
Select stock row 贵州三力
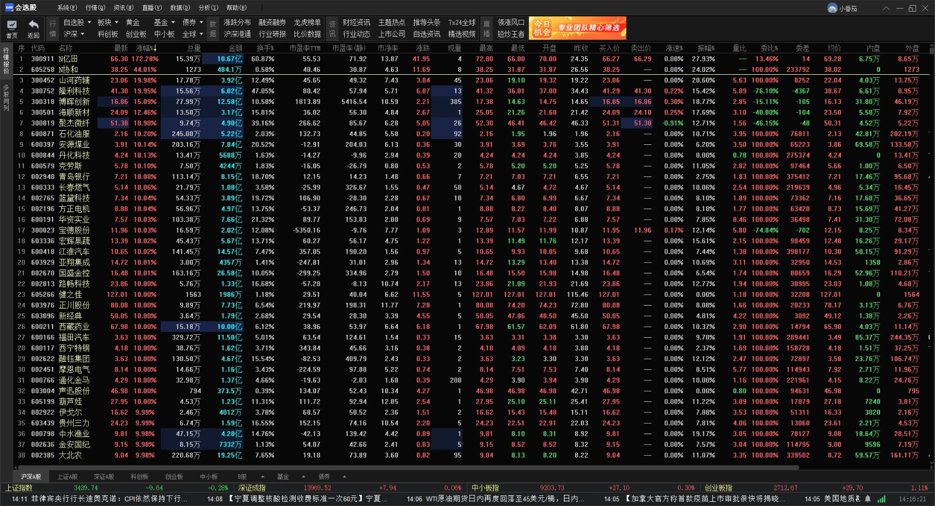(472, 423)
